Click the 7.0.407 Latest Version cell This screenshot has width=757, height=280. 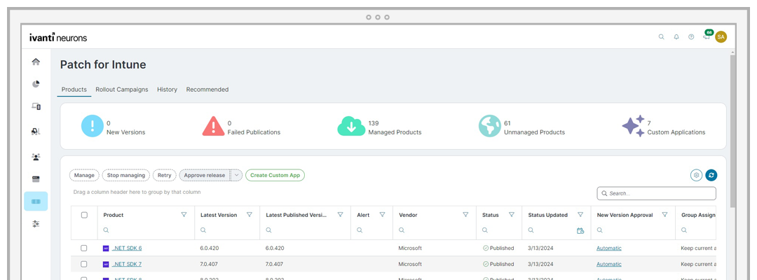point(208,264)
